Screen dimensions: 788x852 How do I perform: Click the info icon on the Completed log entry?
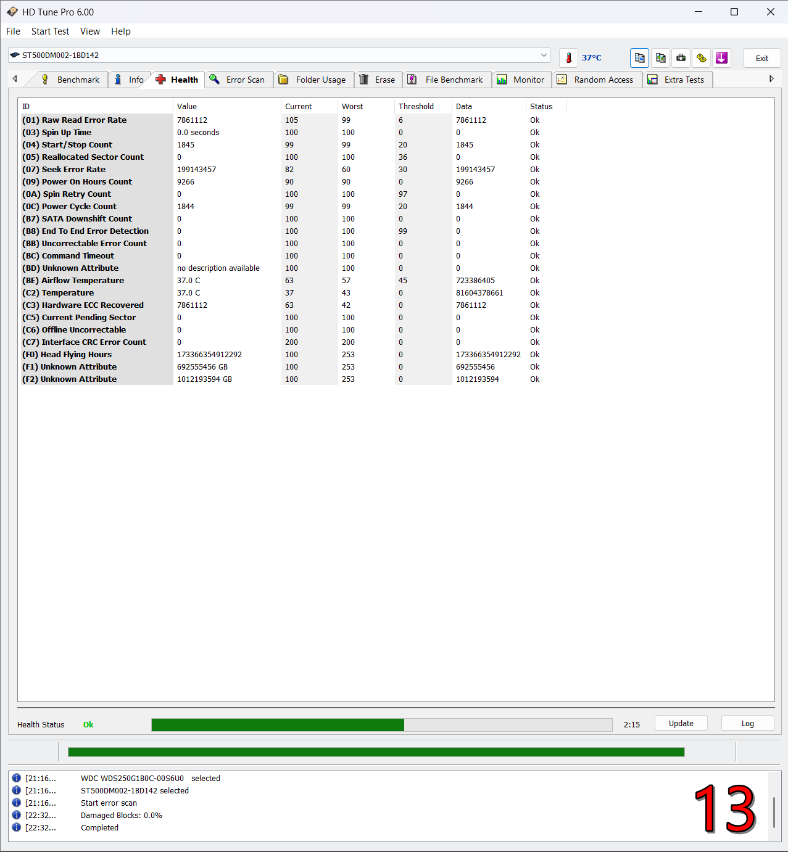pyautogui.click(x=17, y=827)
